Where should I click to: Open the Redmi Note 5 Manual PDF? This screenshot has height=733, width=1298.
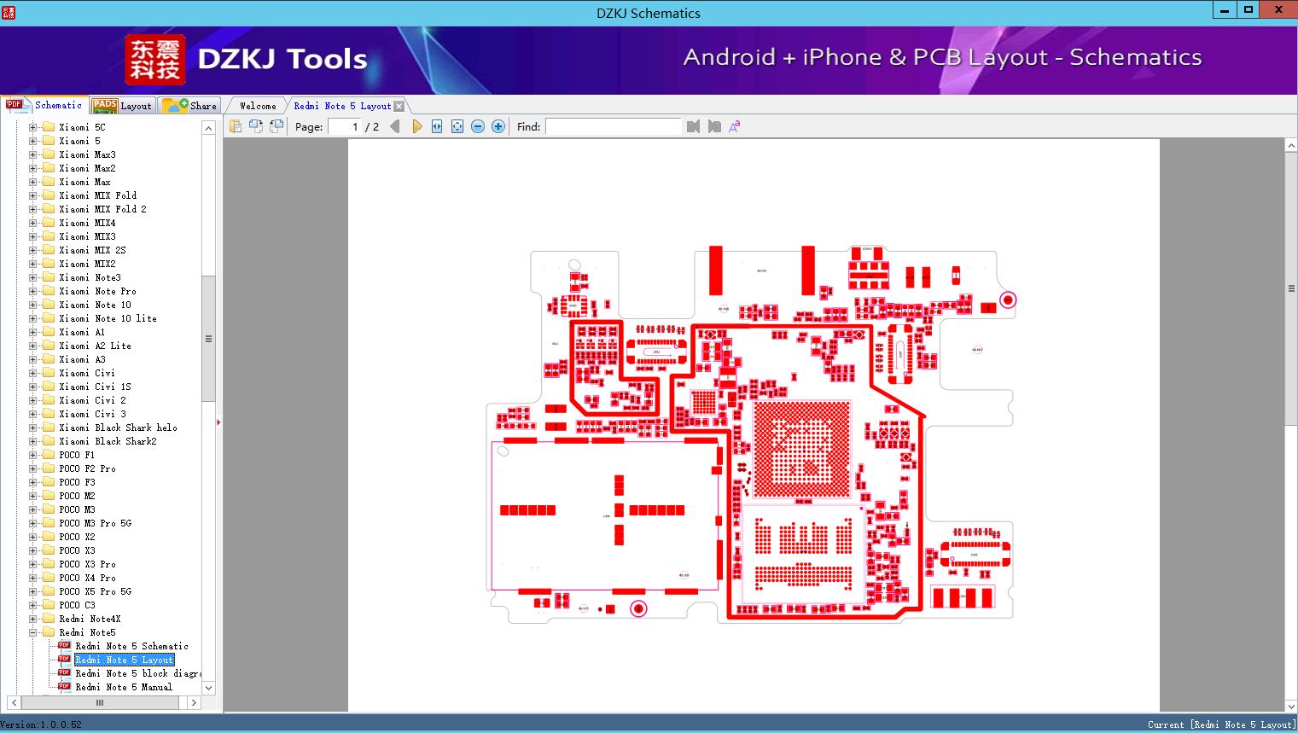tap(124, 687)
